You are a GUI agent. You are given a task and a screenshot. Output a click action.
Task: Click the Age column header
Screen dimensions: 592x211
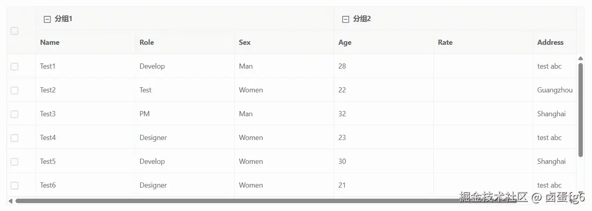345,42
